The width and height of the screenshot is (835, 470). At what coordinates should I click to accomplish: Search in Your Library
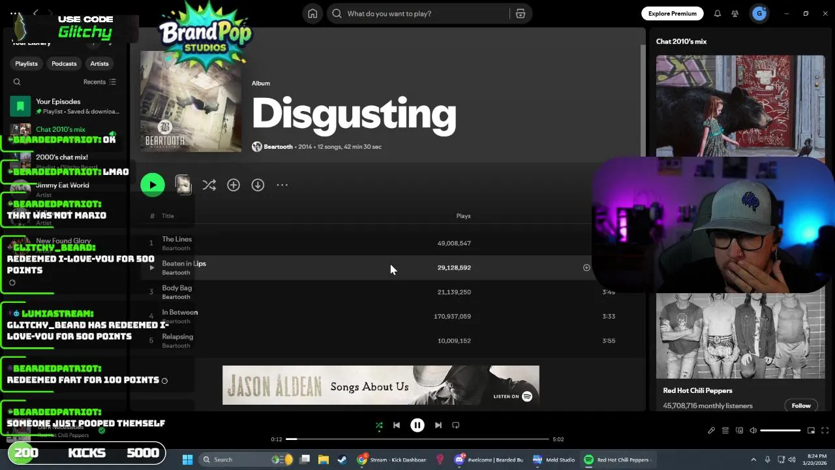(x=17, y=82)
